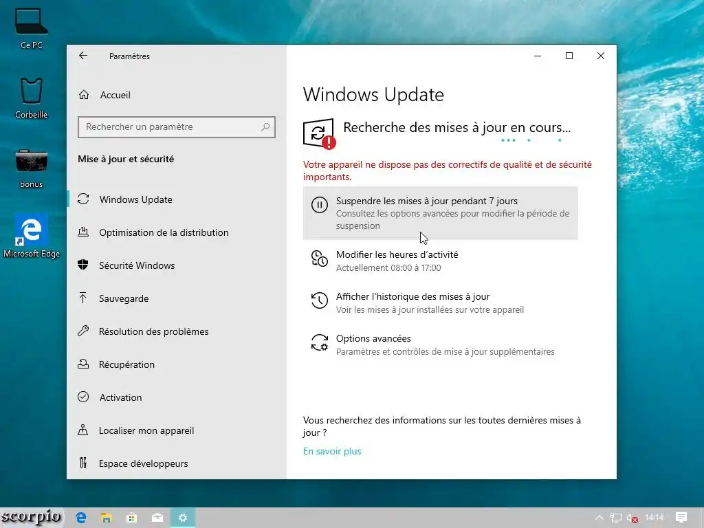
Task: Click the gear-sync icon for Options avancées
Action: (319, 342)
